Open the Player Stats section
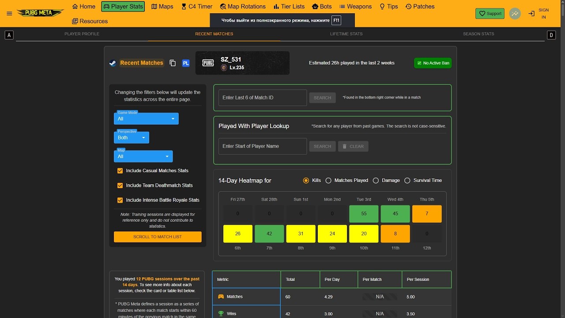Image resolution: width=565 pixels, height=318 pixels. pyautogui.click(x=123, y=7)
